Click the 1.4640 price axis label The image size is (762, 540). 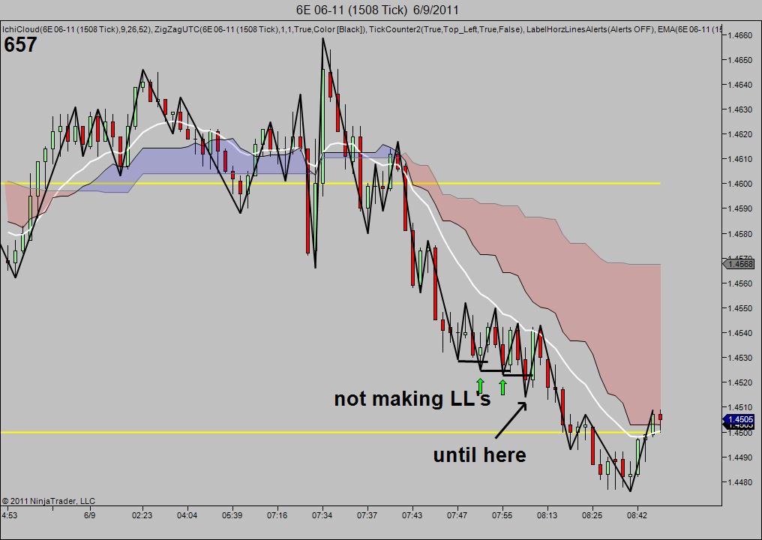coord(739,85)
